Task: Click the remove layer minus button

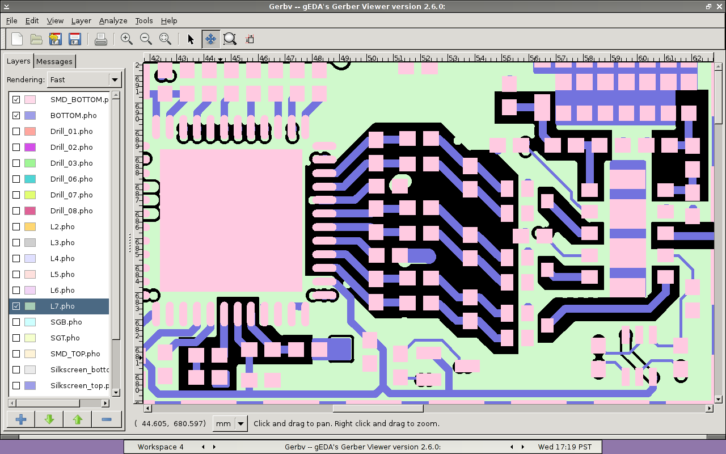Action: 106,419
